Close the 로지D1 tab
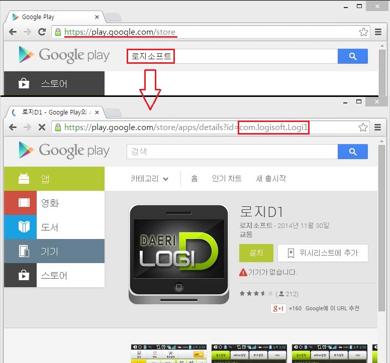The image size is (390, 363). point(97,112)
